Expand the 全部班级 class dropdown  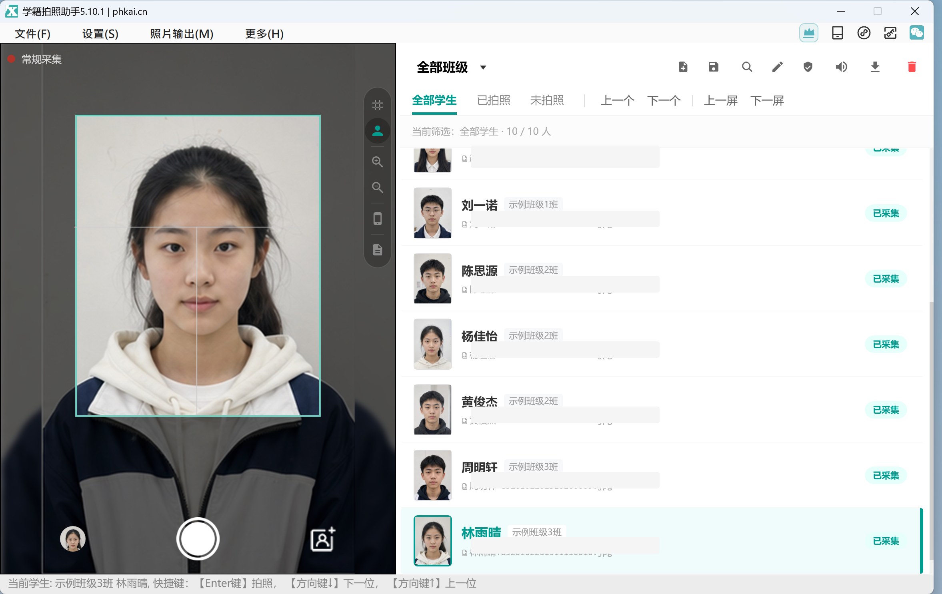point(451,67)
